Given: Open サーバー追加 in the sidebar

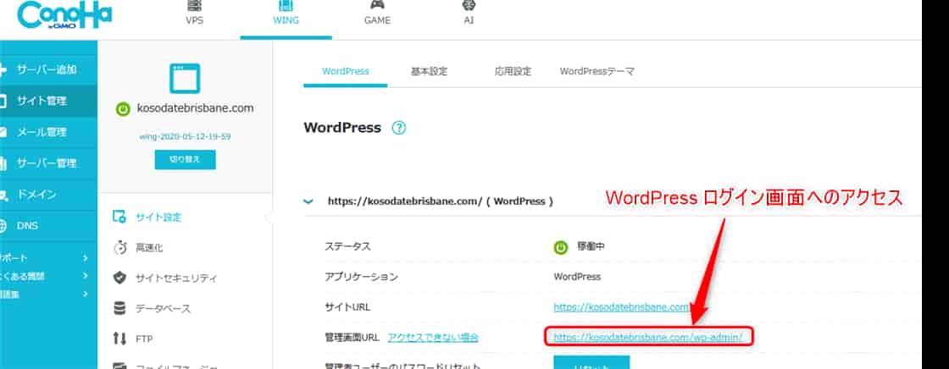Looking at the screenshot, I should click(48, 69).
